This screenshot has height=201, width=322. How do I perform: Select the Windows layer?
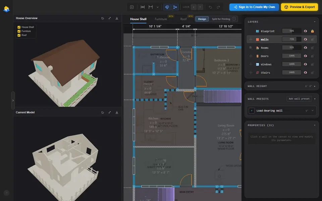[x=266, y=64]
